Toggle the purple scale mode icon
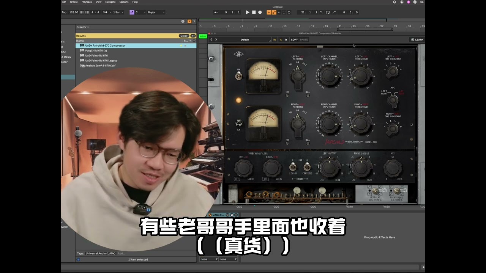The image size is (486, 273). (132, 12)
